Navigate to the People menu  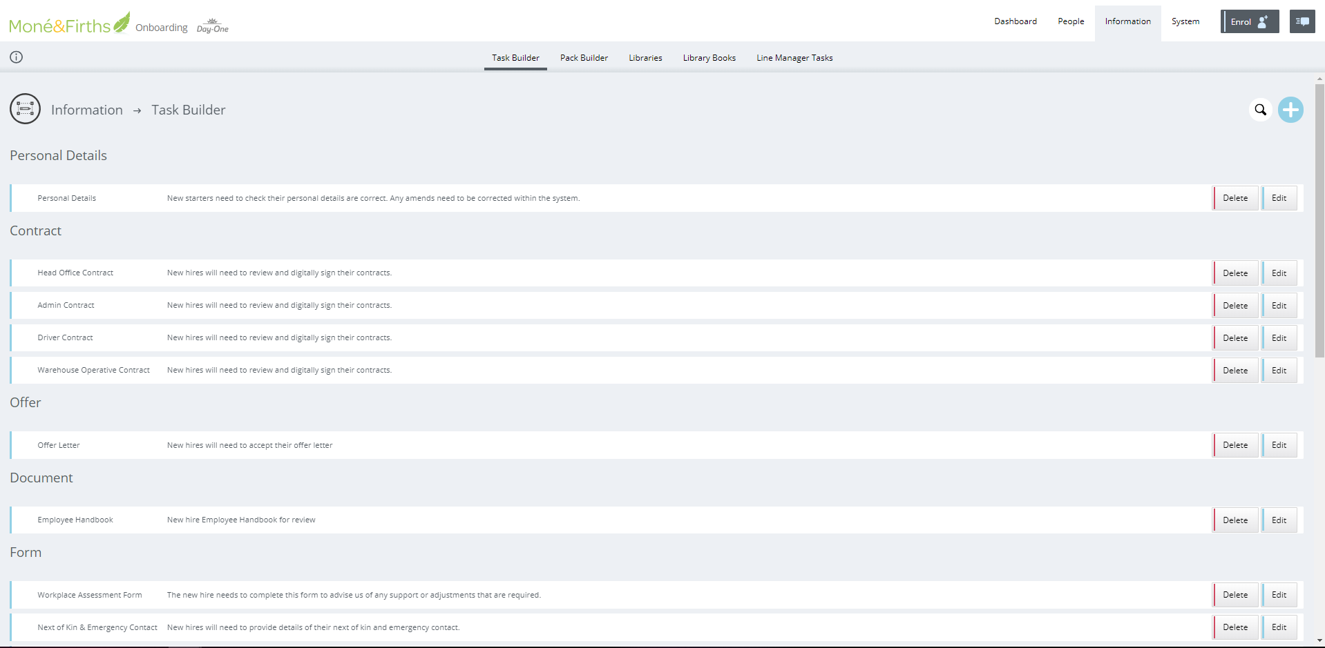tap(1070, 21)
